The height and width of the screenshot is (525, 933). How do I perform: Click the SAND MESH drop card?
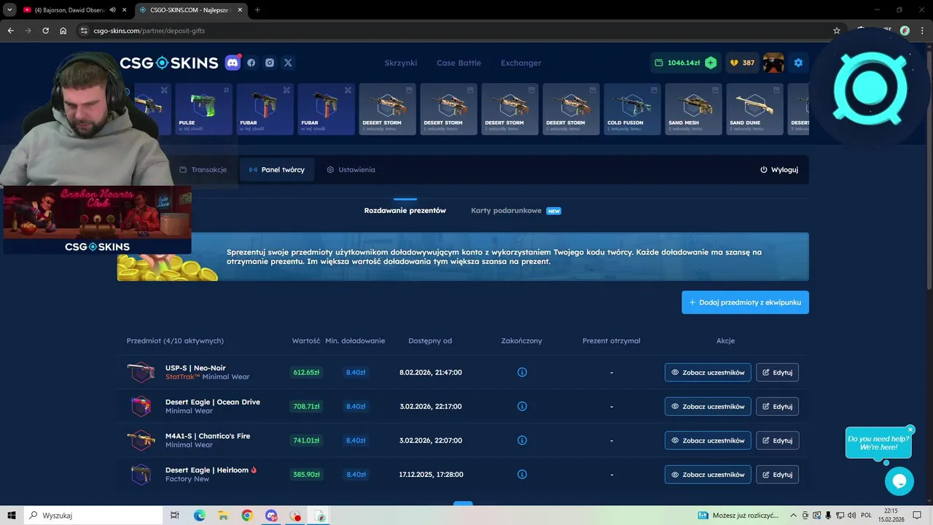pyautogui.click(x=693, y=109)
